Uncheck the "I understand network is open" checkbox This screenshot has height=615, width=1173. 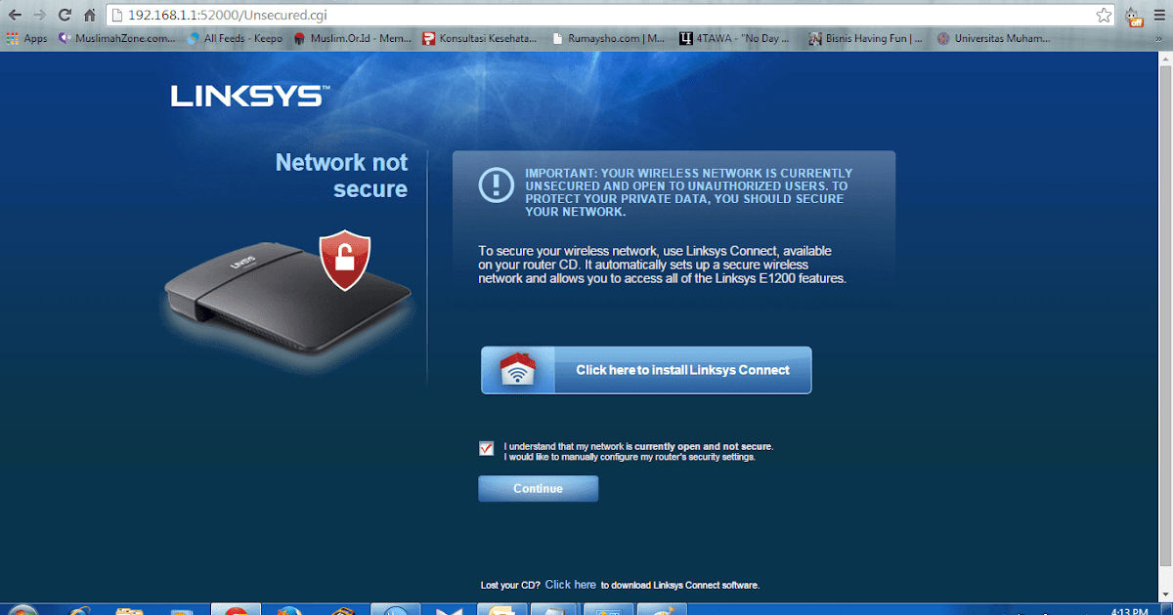(x=486, y=448)
